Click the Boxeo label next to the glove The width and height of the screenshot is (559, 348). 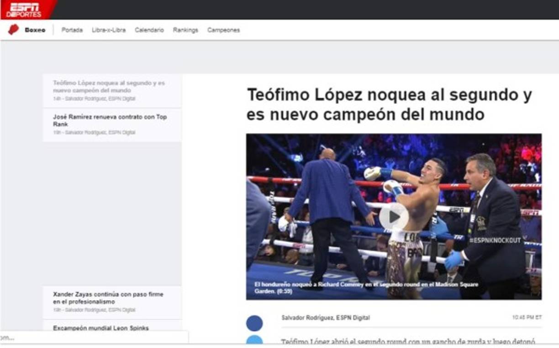[x=36, y=29]
